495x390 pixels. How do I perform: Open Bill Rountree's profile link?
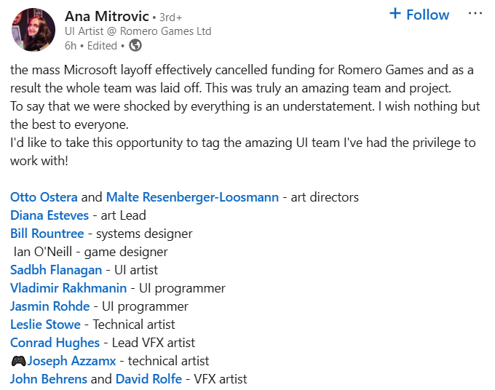pyautogui.click(x=47, y=234)
